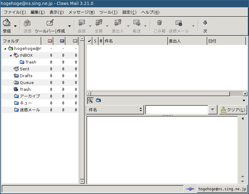Screen dimensions: 249x194
Task: Click the online/offline plug icon in statusbar
Action: point(190,188)
